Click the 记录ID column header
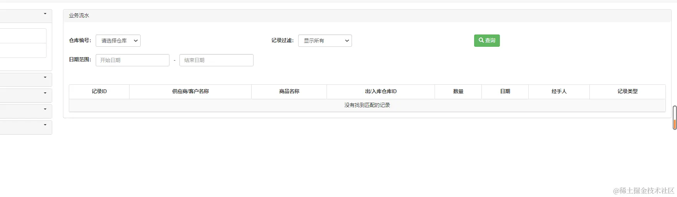 coord(99,92)
